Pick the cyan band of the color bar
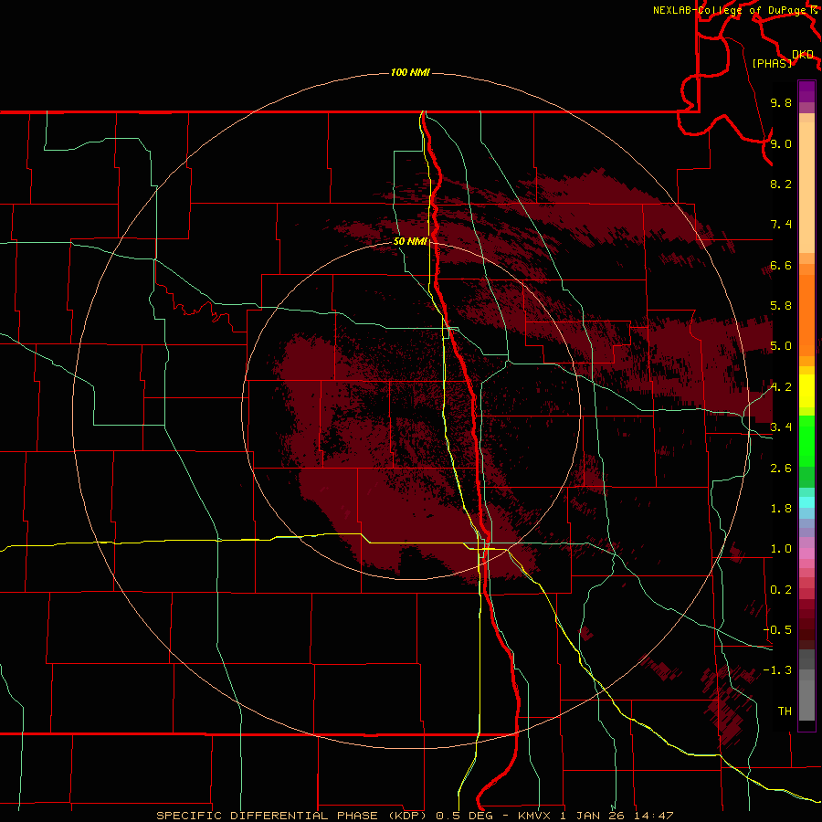This screenshot has width=822, height=822. (806, 502)
